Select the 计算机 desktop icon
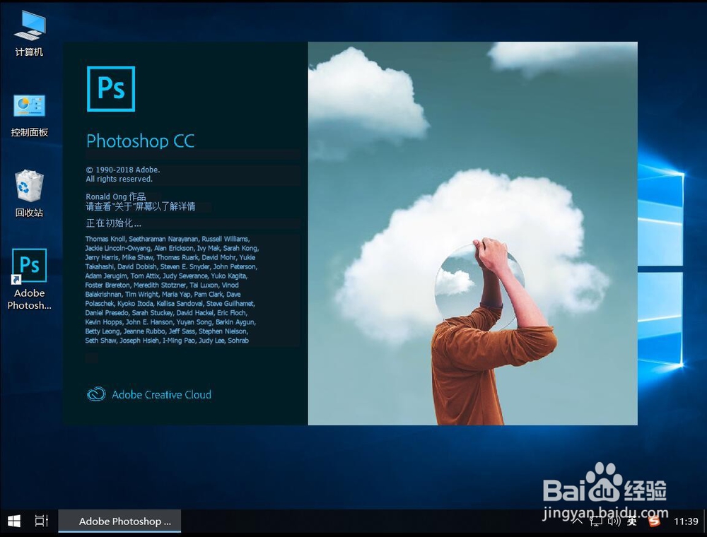707x537 pixels. pos(29,33)
